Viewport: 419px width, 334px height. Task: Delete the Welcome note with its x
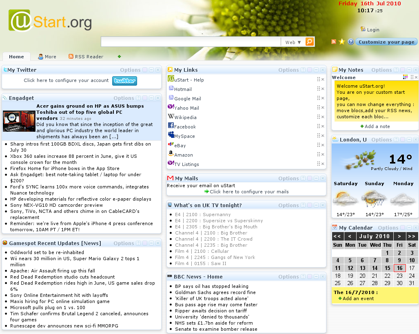pyautogui.click(x=416, y=77)
